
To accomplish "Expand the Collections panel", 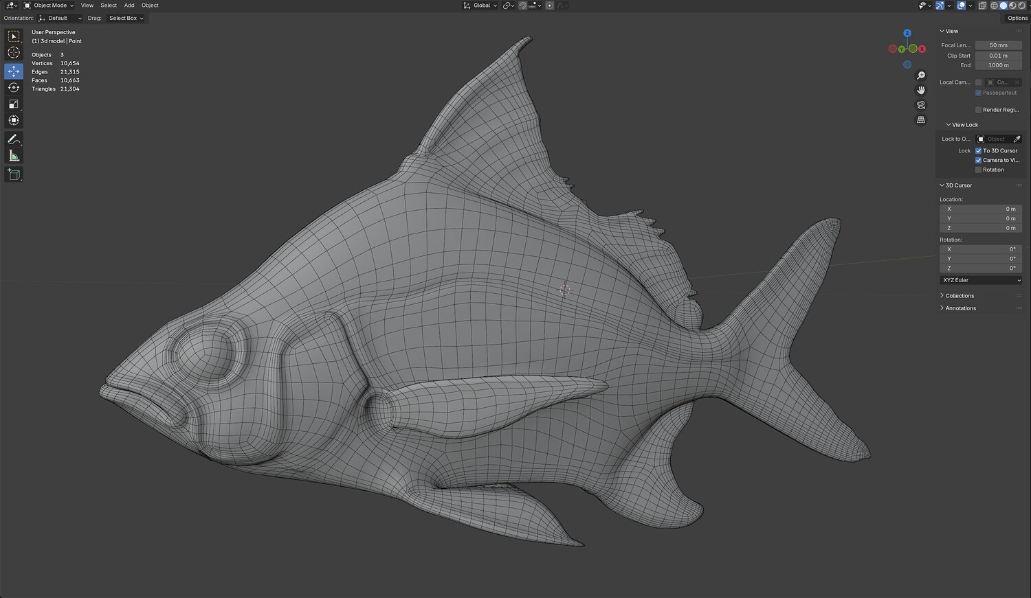I will pos(960,296).
